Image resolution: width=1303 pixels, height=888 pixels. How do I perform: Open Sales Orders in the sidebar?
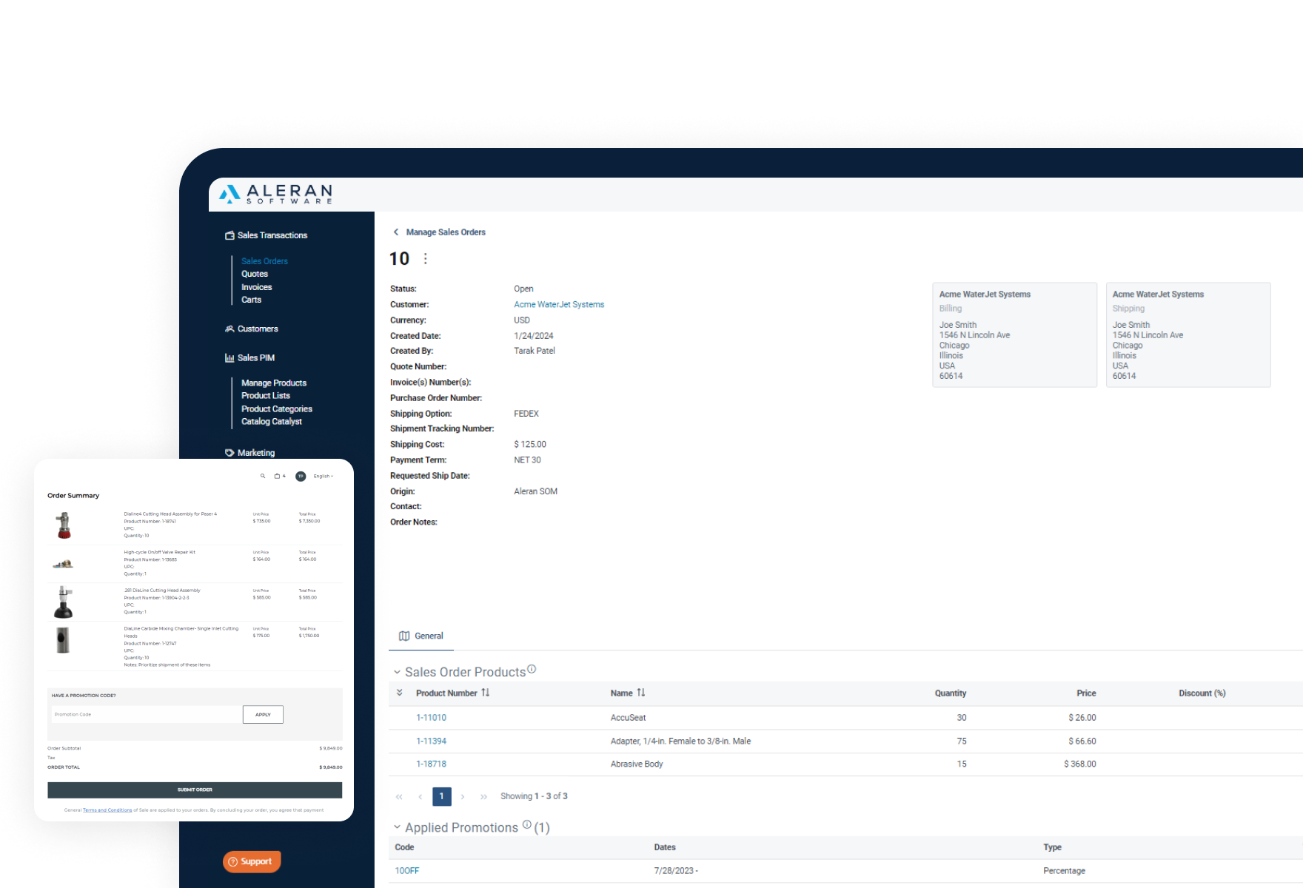click(x=264, y=261)
